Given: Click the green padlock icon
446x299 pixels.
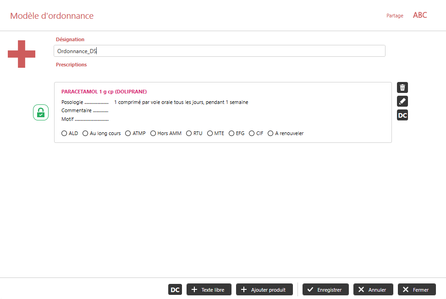Looking at the screenshot, I should coord(41,113).
